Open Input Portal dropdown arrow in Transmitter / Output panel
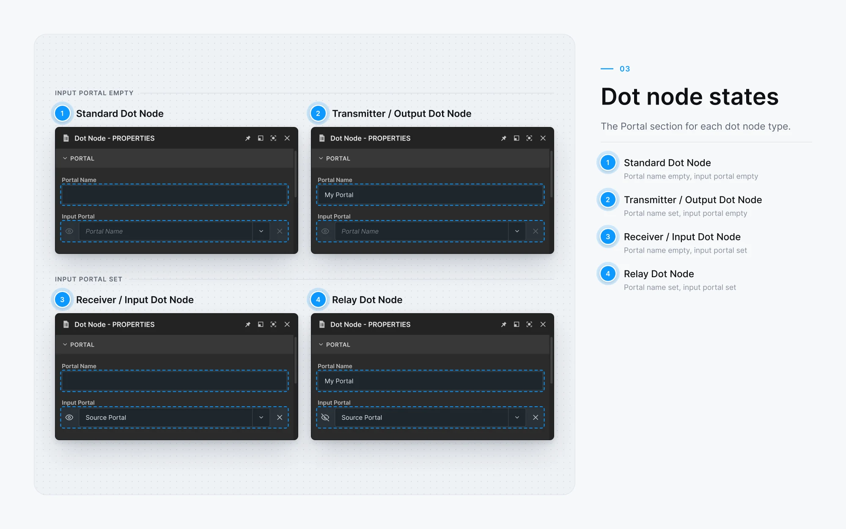This screenshot has height=529, width=846. point(517,231)
